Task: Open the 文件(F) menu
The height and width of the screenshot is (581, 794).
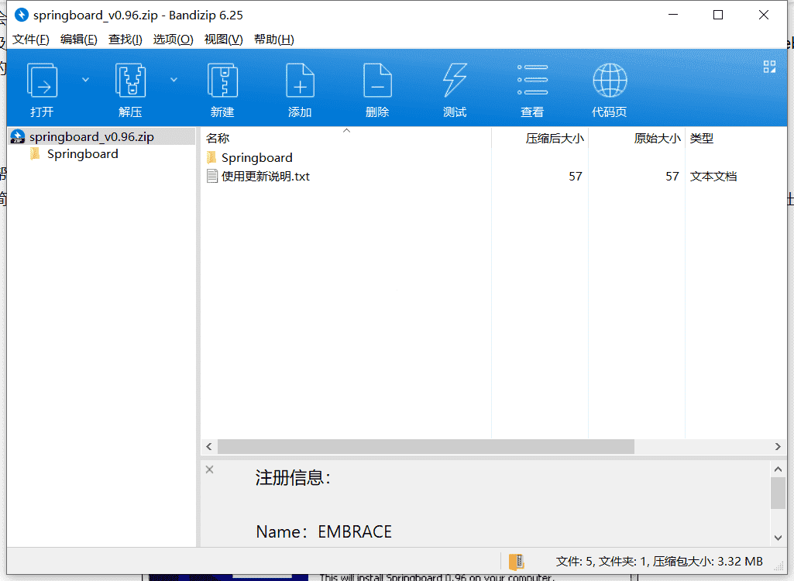Action: [x=30, y=40]
